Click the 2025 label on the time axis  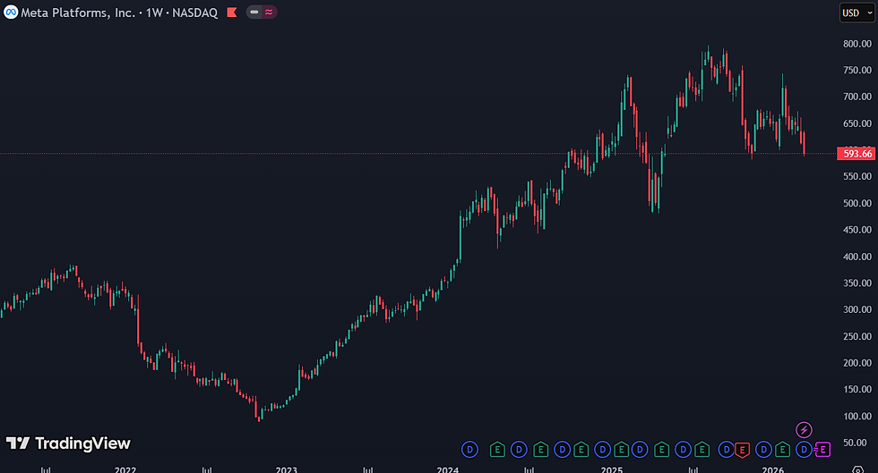tap(611, 469)
